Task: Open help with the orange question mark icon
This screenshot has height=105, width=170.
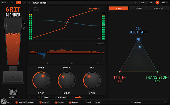Action: 157,3
